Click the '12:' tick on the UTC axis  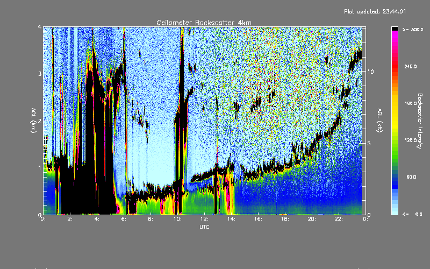204,219
